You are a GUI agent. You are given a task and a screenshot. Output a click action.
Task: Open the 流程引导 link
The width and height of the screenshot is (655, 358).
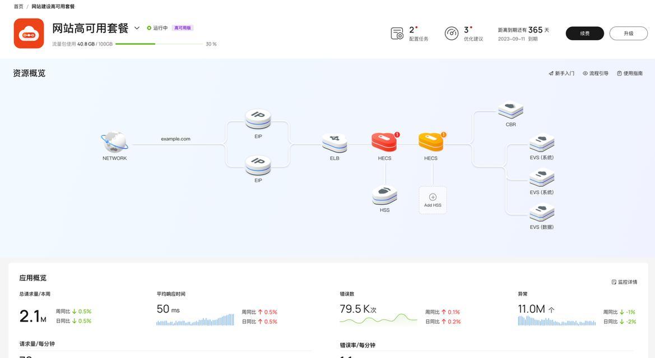click(596, 73)
